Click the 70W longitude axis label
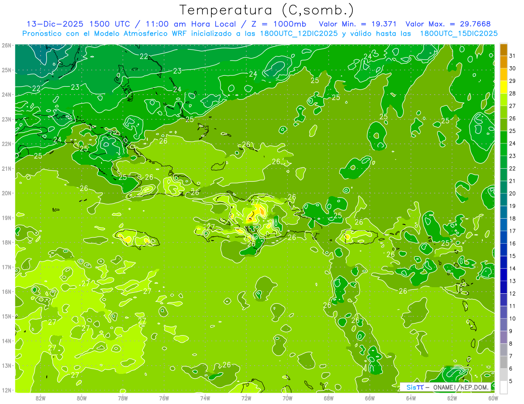The width and height of the screenshot is (524, 404). [287, 398]
